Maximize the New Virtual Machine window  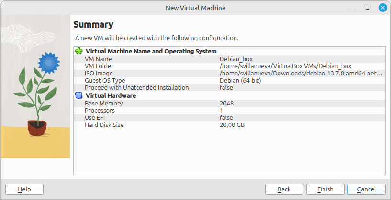pos(368,8)
